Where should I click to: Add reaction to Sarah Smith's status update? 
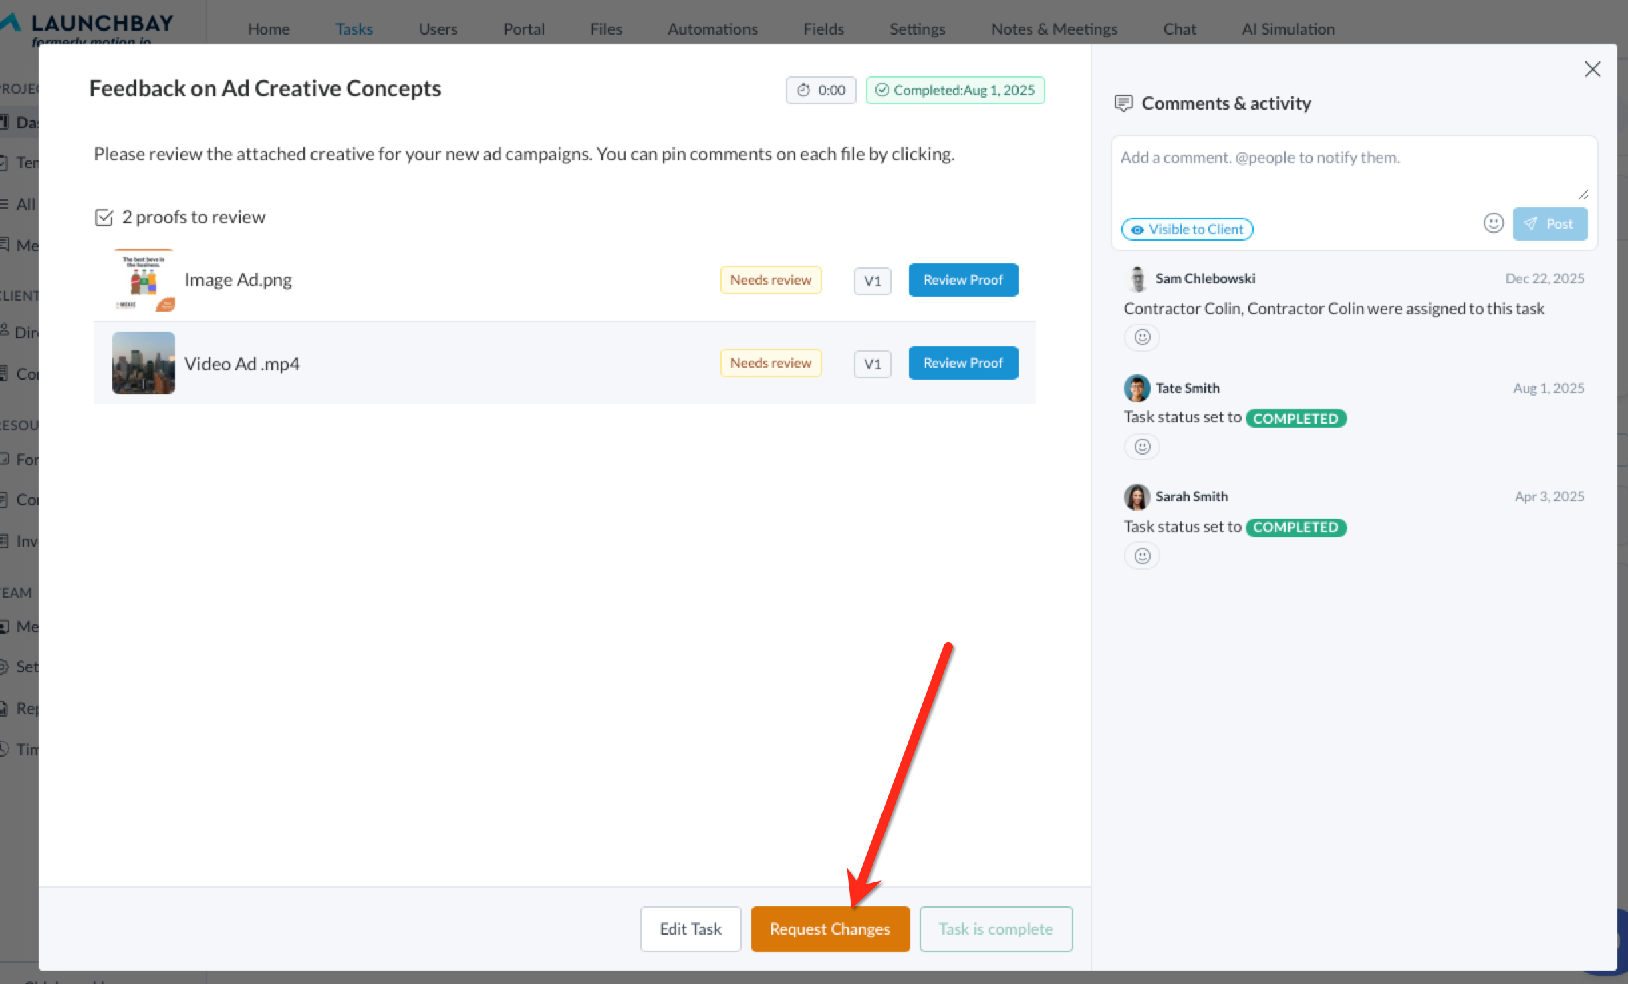click(x=1142, y=556)
